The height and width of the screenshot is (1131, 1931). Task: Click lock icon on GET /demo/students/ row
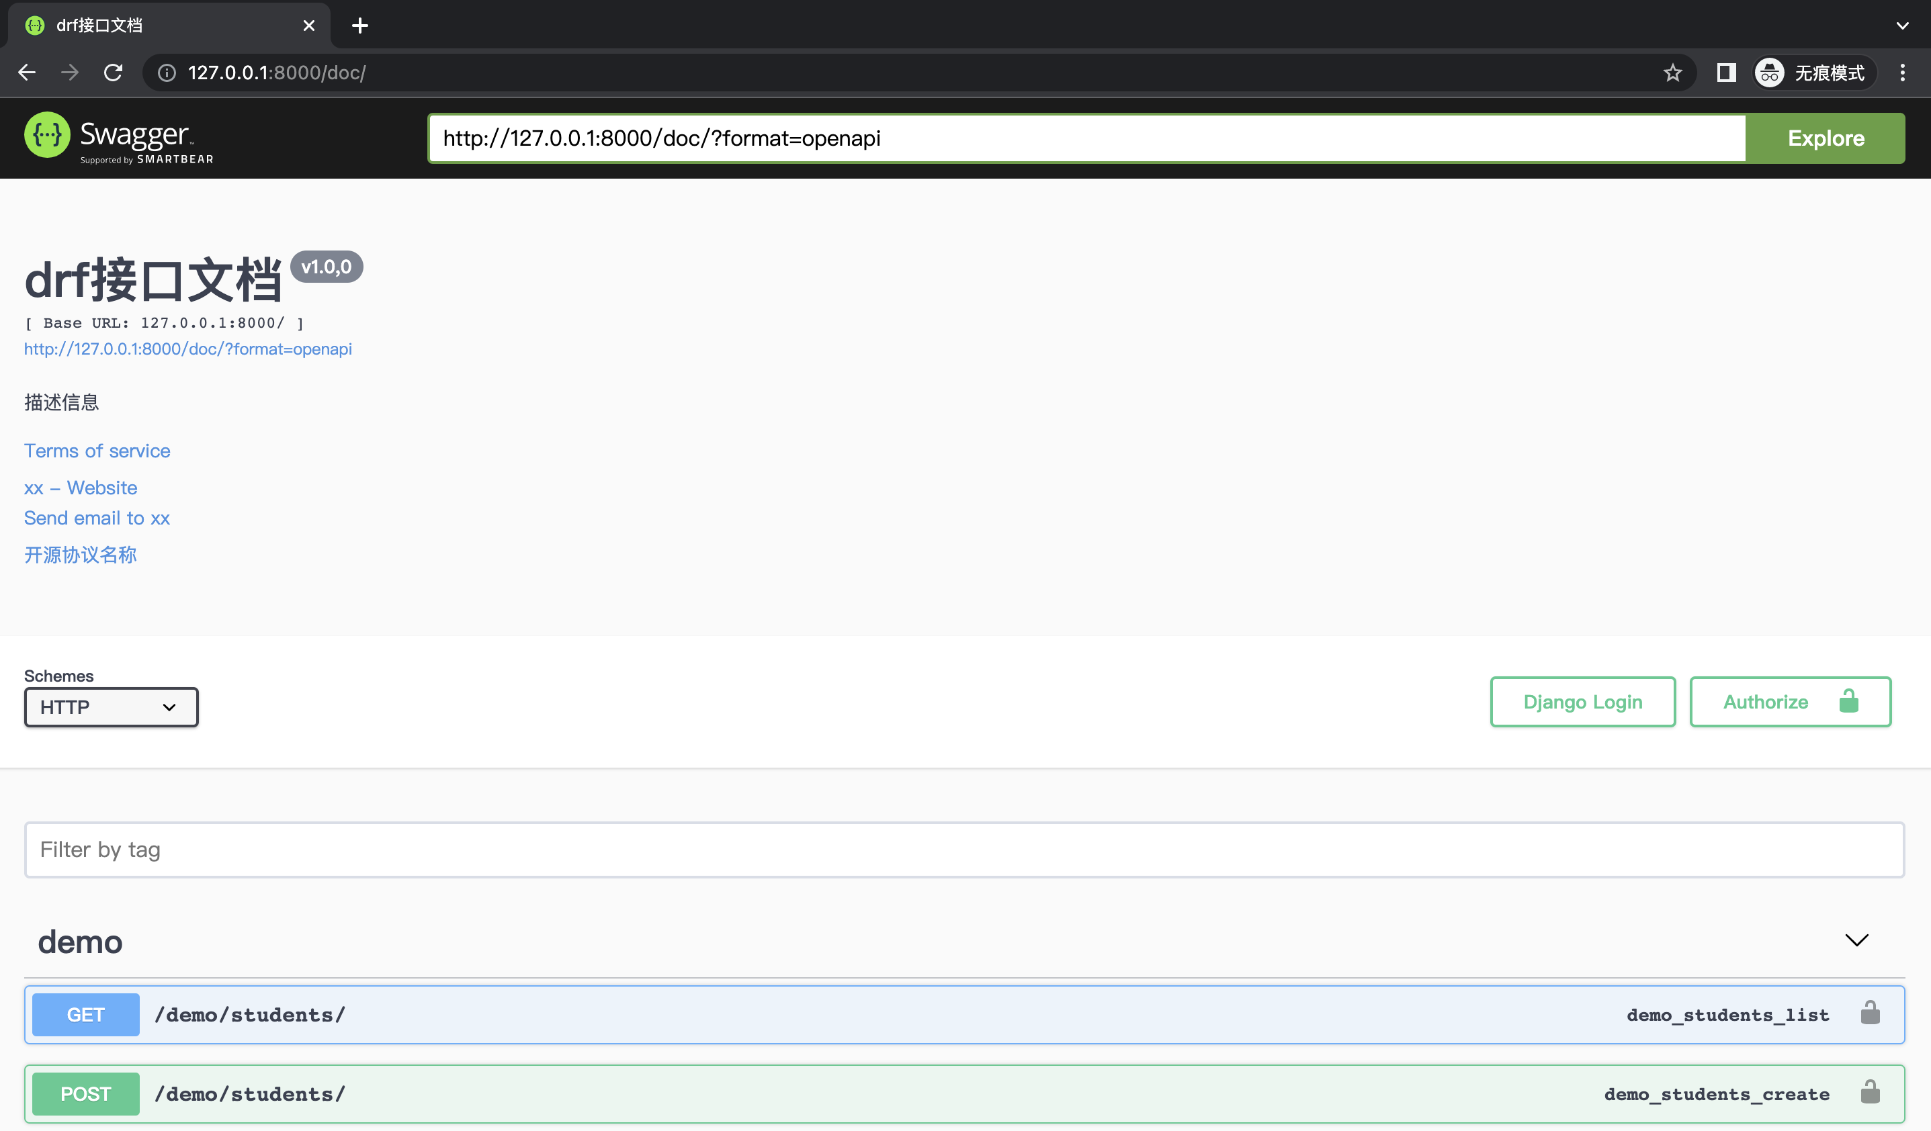coord(1870,1013)
